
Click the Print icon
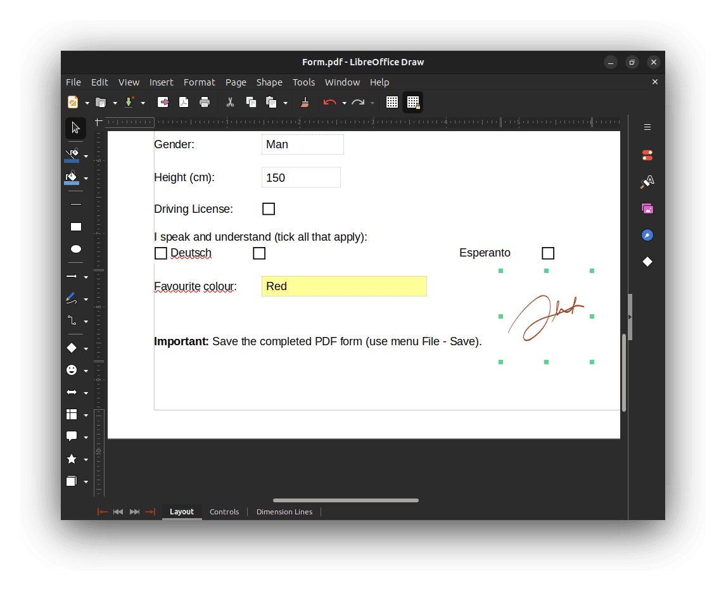coord(205,102)
